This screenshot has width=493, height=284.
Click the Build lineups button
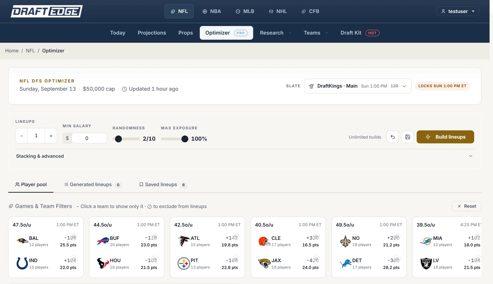tap(445, 137)
